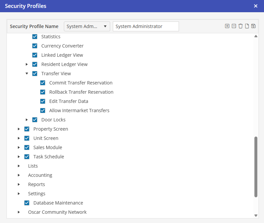
Task: Close the Security Profiles dialog
Action: click(255, 6)
